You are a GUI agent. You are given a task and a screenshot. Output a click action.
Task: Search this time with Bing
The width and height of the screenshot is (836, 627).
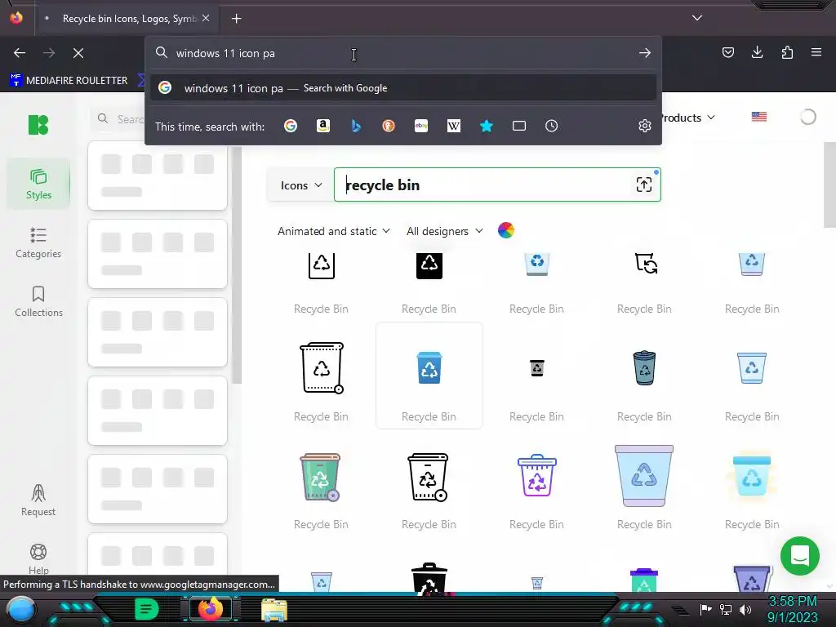tap(356, 126)
